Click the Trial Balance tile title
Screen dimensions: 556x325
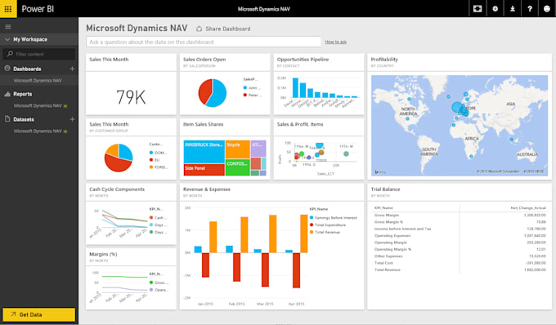(x=385, y=189)
